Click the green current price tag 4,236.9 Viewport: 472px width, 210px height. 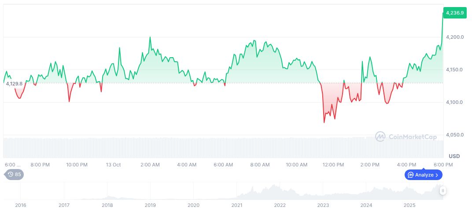(455, 13)
